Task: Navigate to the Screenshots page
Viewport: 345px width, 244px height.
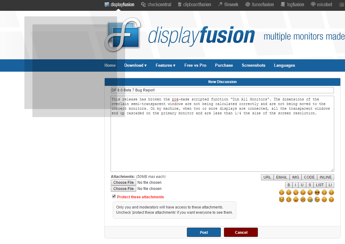Action: point(253,65)
